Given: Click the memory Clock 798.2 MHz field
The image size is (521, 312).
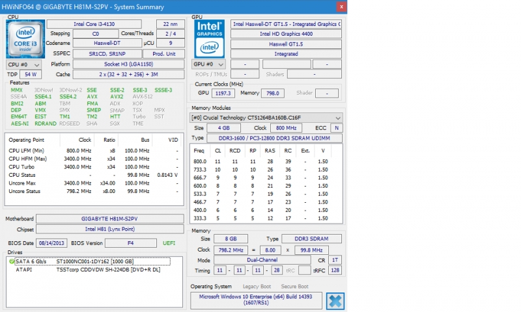Looking at the screenshot, I should [231, 250].
